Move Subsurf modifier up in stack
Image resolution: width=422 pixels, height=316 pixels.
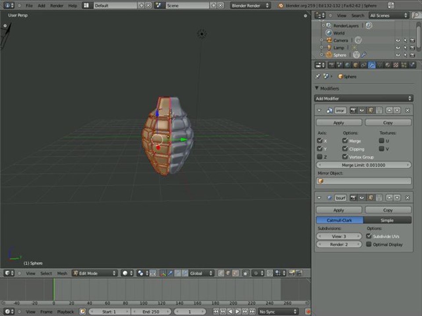point(389,198)
